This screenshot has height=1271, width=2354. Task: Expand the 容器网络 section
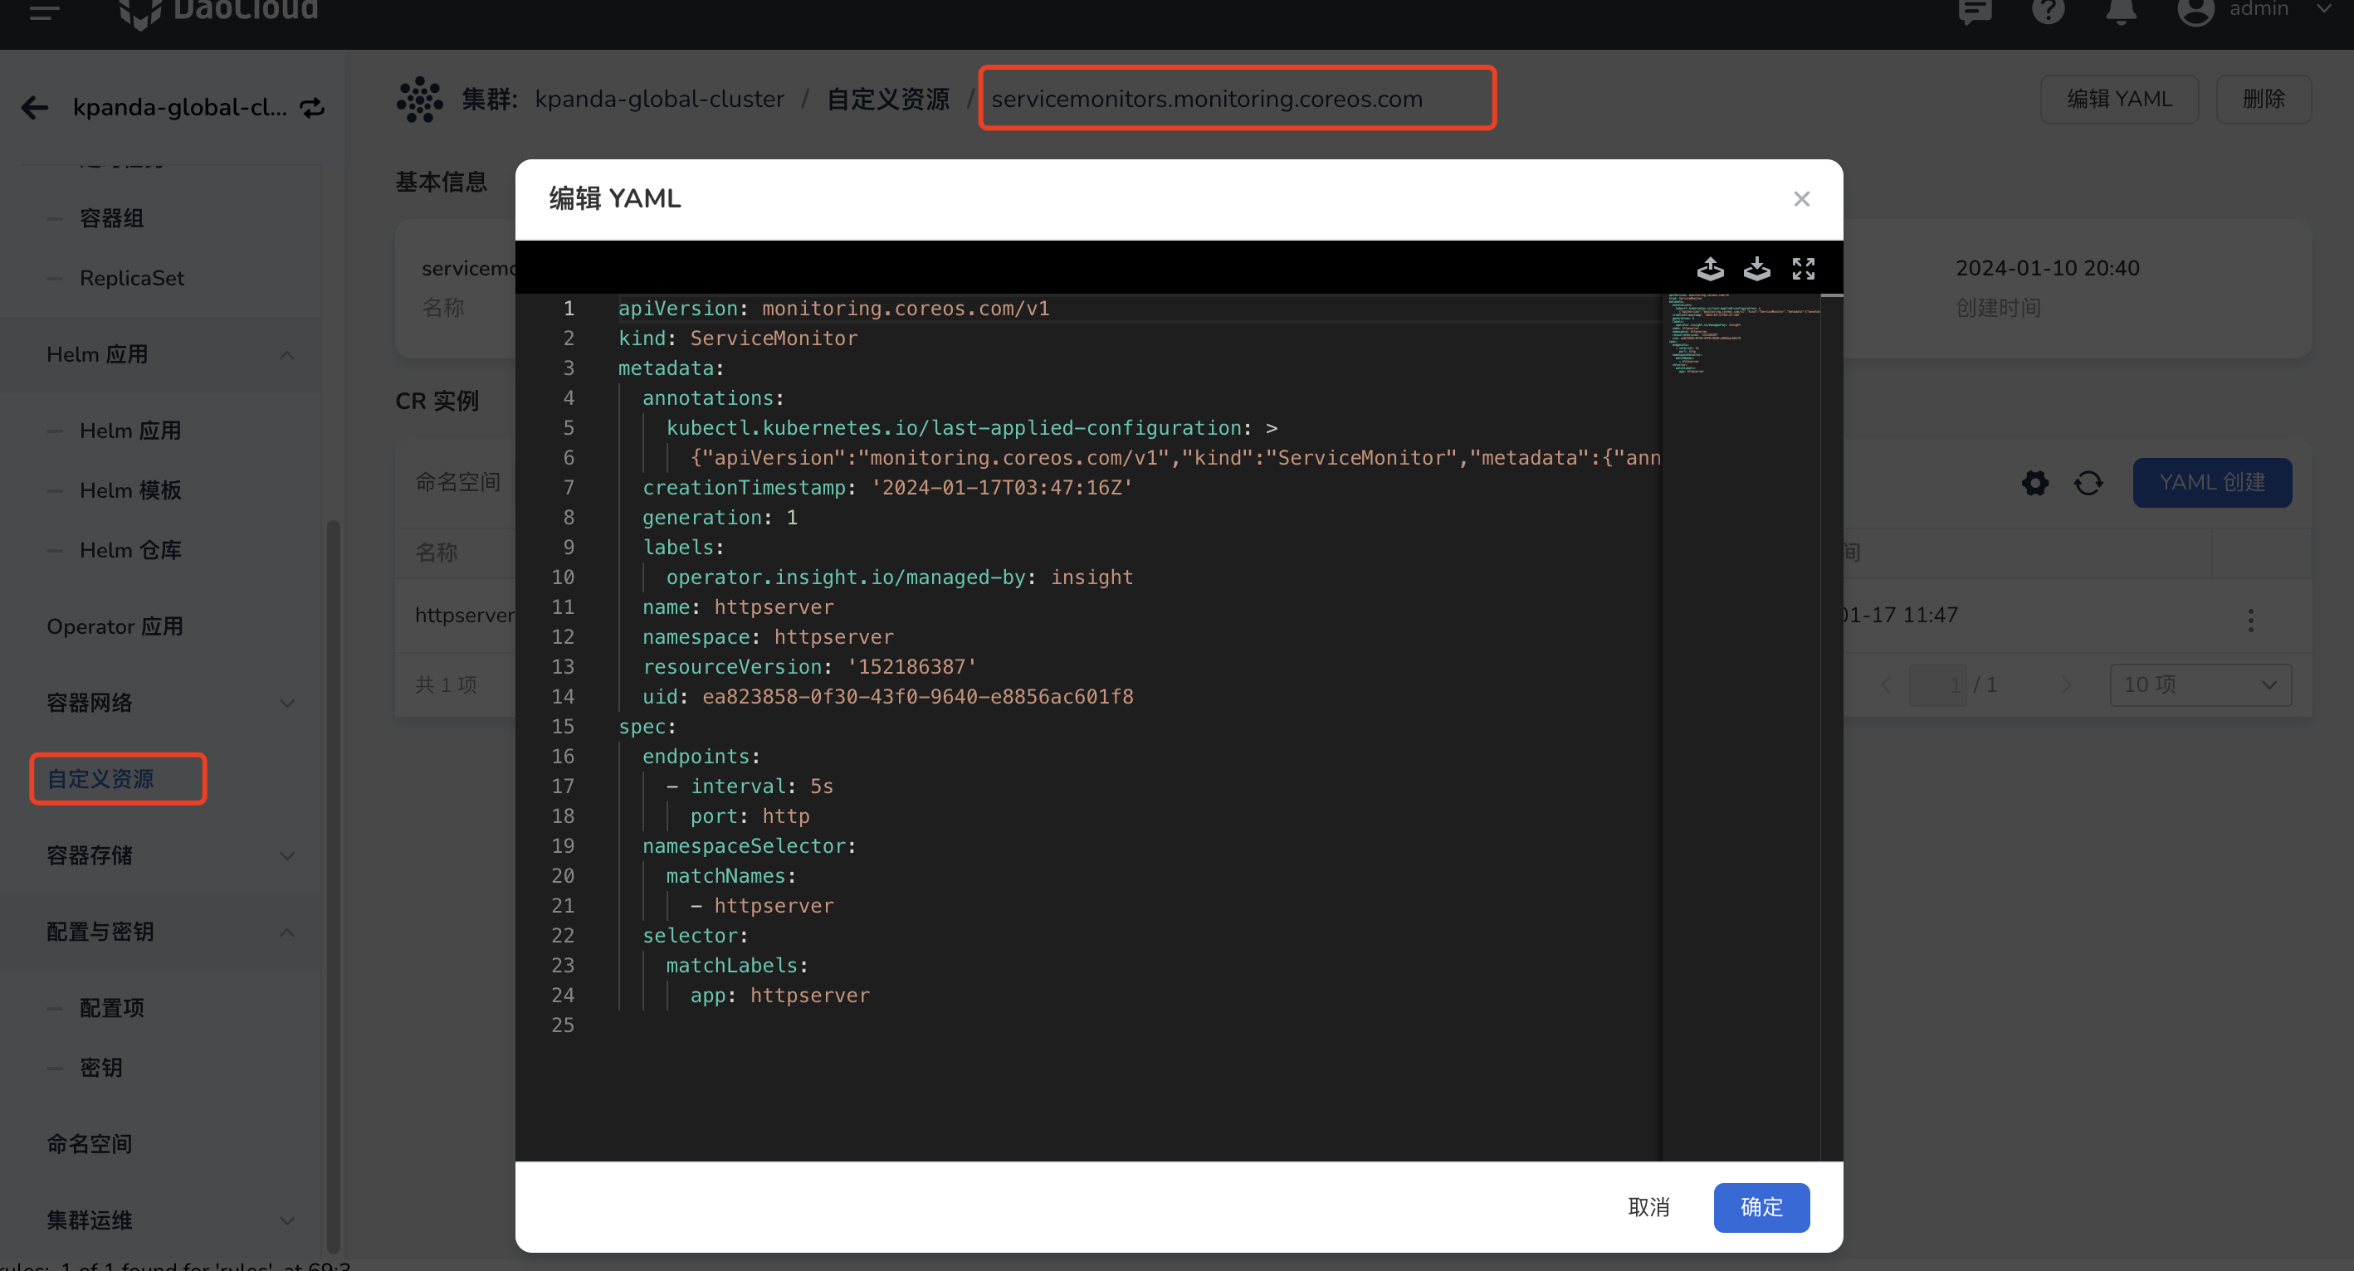(x=287, y=703)
